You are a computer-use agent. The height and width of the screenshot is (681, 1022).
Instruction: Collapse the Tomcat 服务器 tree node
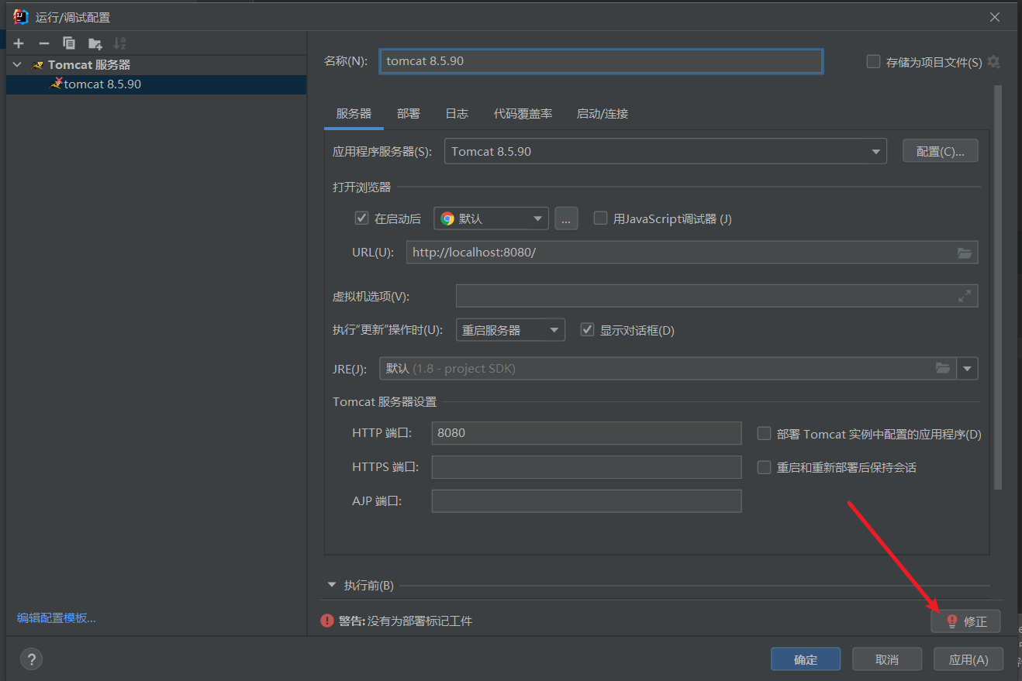click(18, 65)
